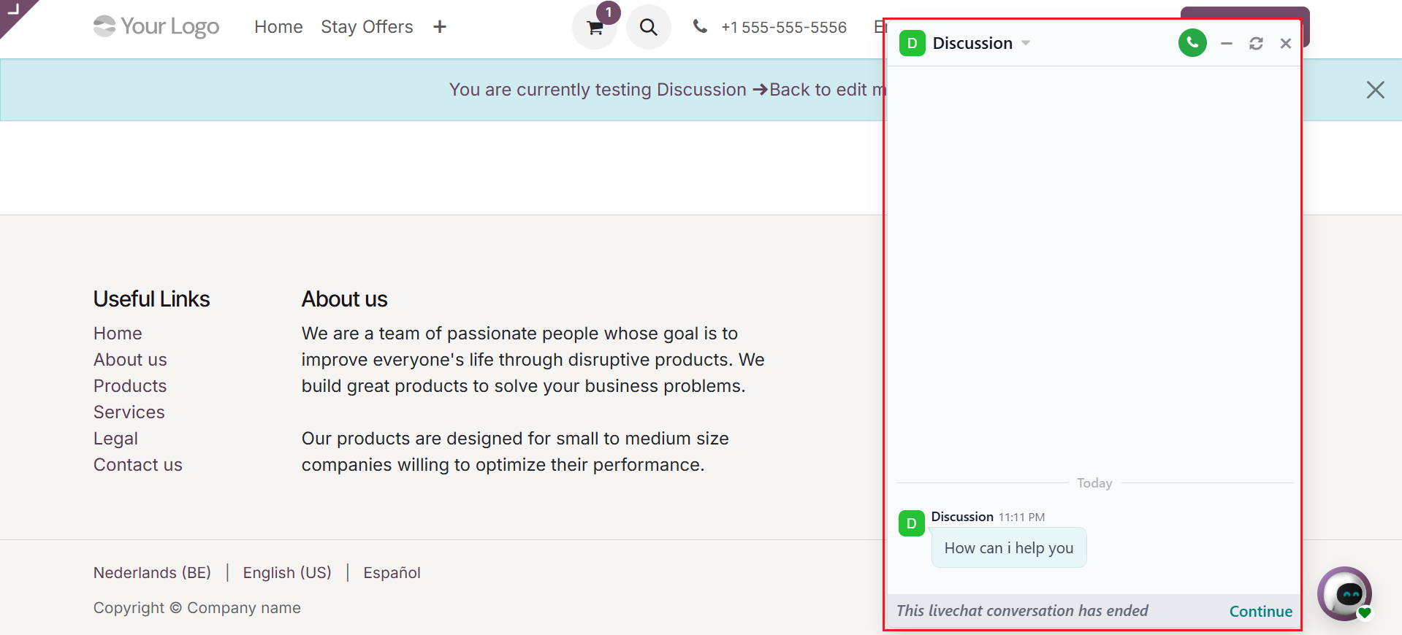Click Continue to resume the livechat
The image size is (1402, 635).
1260,612
